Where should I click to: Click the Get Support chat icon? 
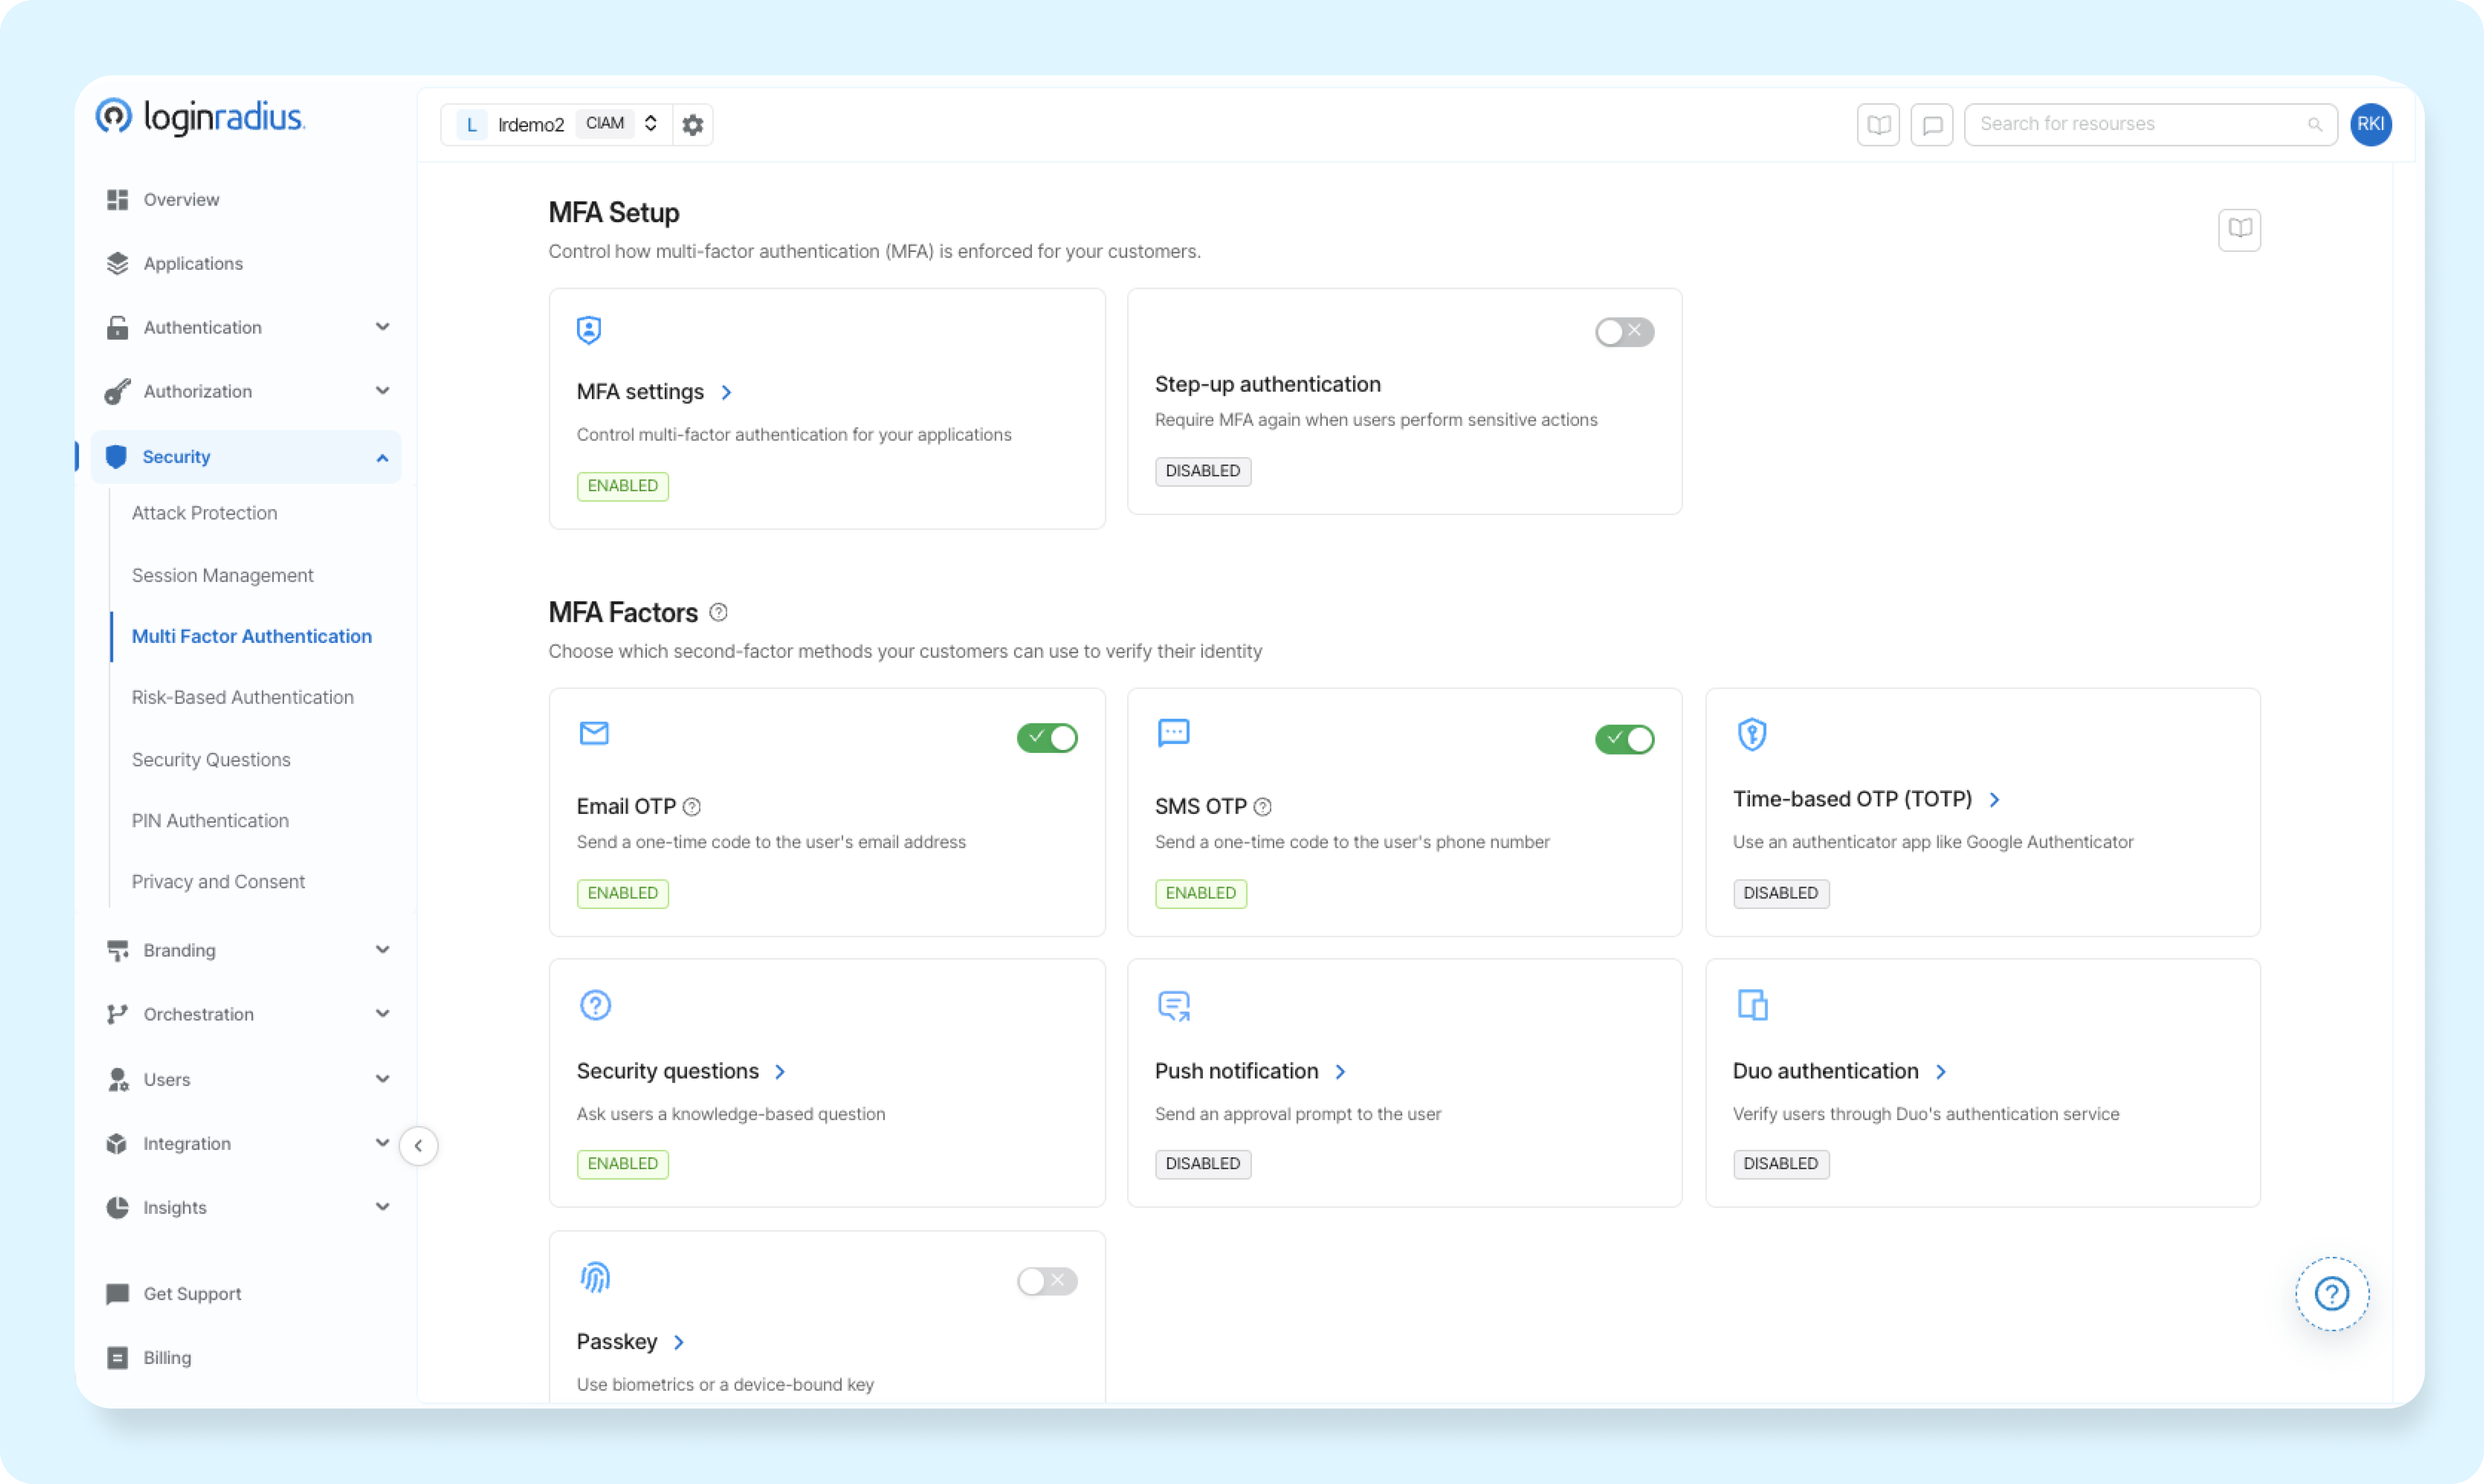[117, 1294]
